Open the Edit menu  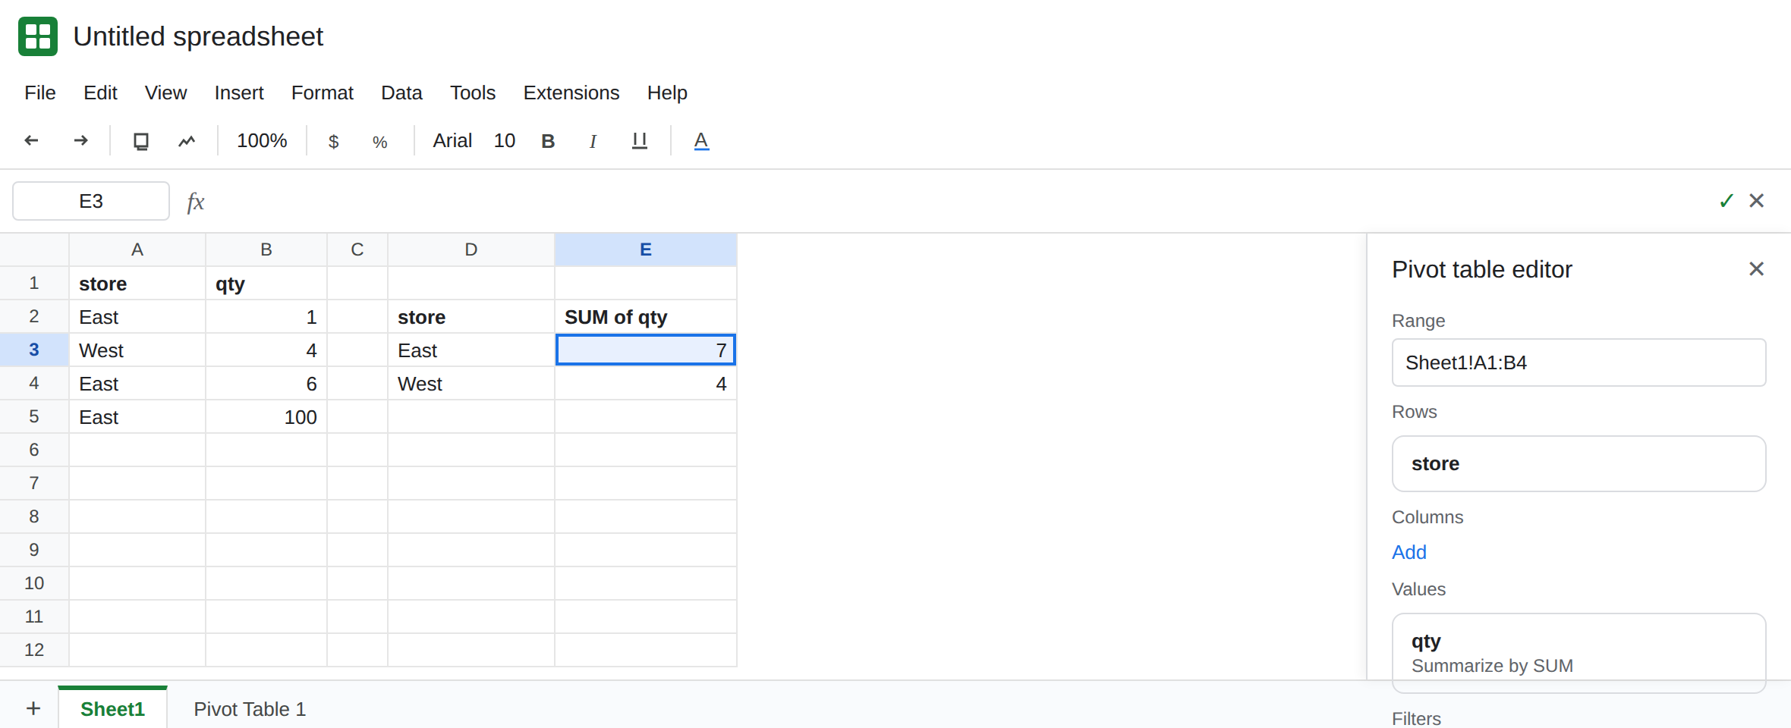(100, 93)
